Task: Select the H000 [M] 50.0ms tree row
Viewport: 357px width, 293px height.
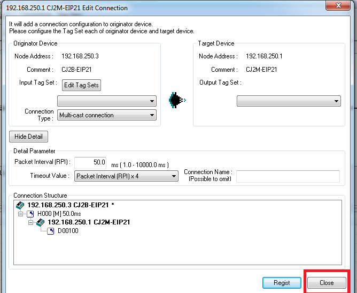Action: [x=59, y=214]
